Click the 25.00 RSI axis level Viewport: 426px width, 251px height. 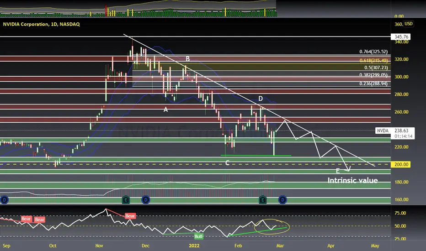(x=400, y=239)
